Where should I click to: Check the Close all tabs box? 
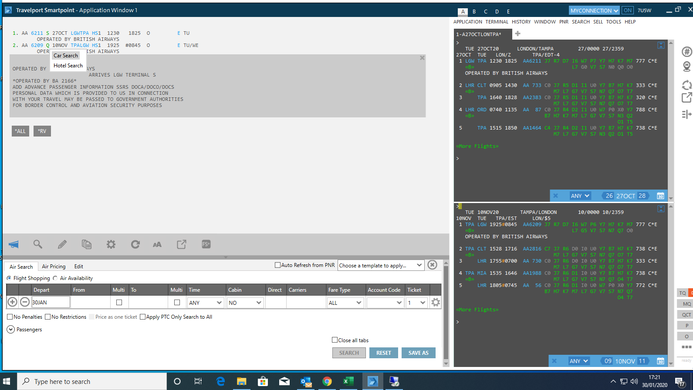pos(335,340)
